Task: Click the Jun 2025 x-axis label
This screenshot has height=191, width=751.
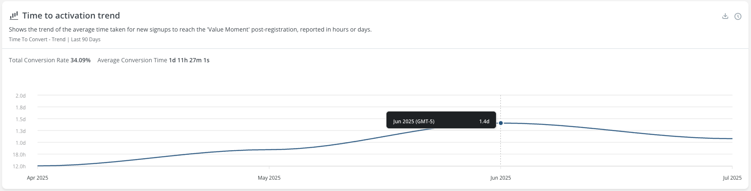Action: point(501,178)
